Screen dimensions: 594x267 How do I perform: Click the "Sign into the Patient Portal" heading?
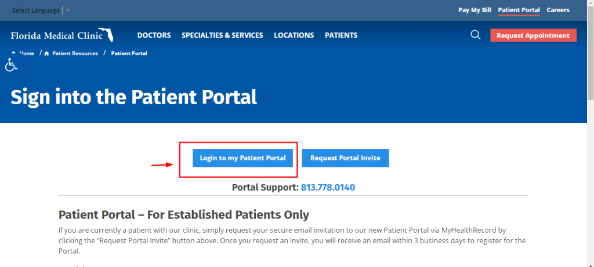pos(134,97)
